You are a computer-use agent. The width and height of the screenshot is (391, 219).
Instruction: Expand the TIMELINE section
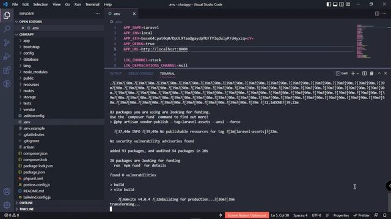[59, 209]
